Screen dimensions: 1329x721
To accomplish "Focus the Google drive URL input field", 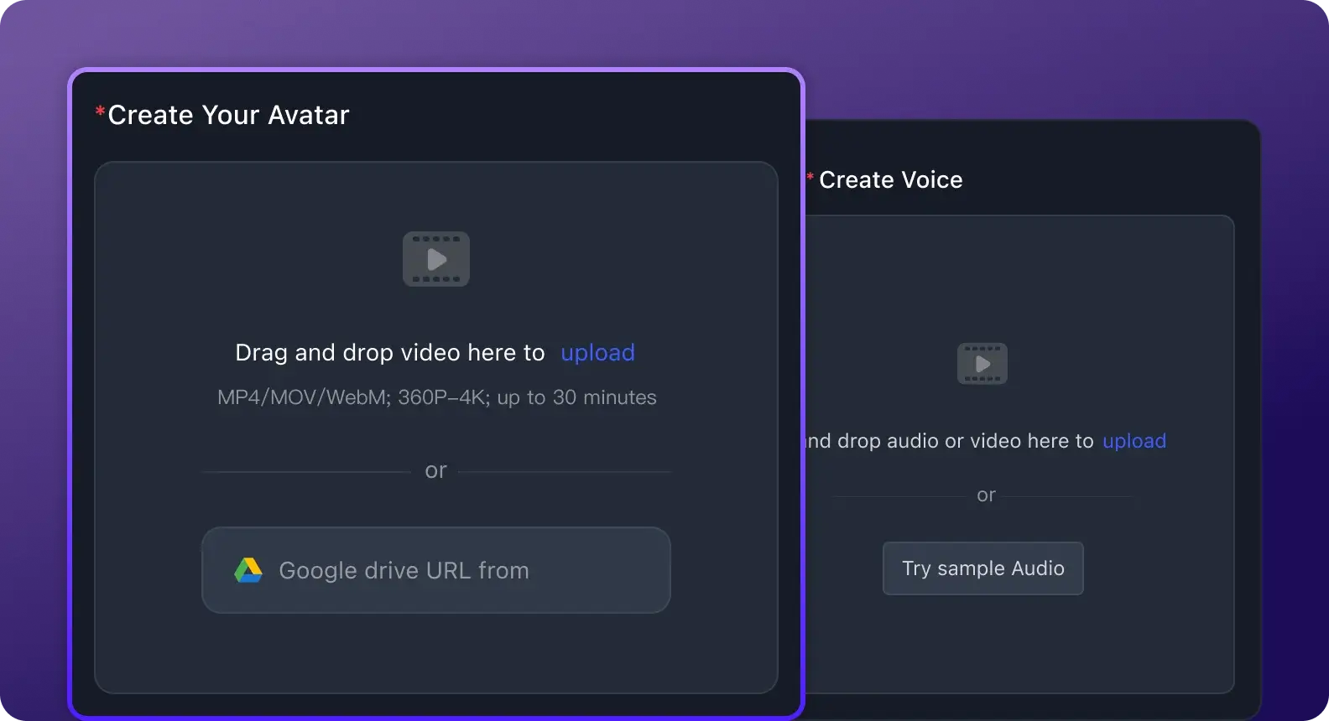I will coord(453,570).
